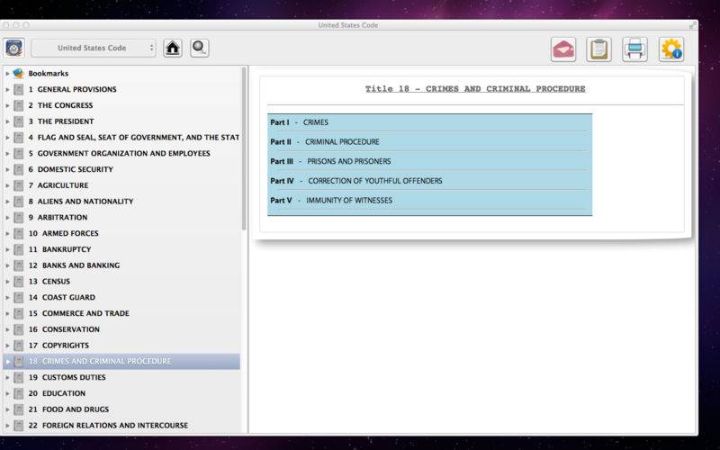The image size is (720, 450).
Task: Select 1 GENERAL PROVISIONS in sidebar
Action: (x=72, y=89)
